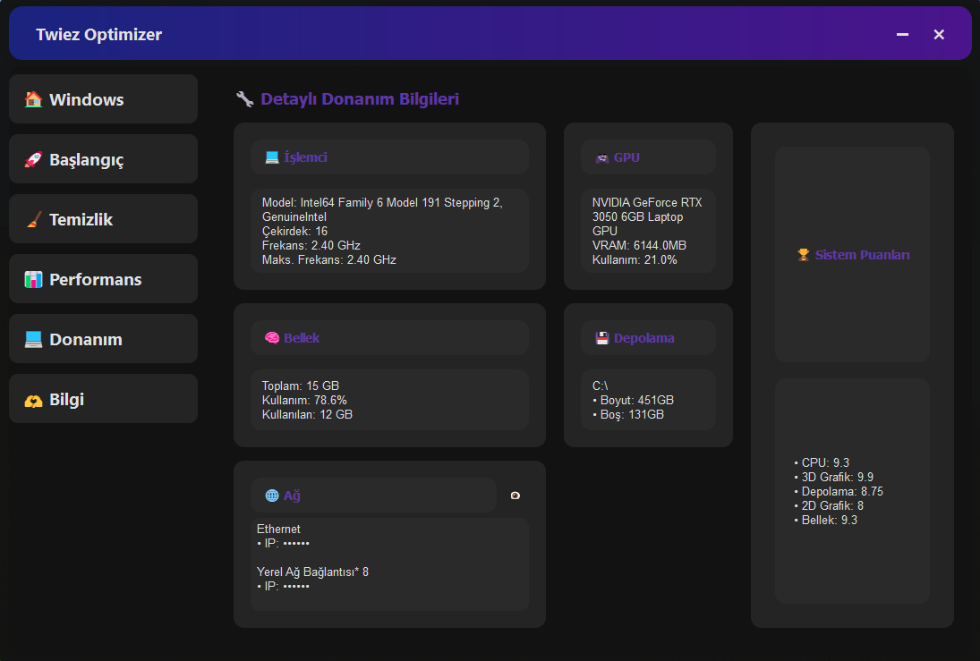
Task: Click the 'VRAM: 6144.0MB' value
Action: point(639,246)
